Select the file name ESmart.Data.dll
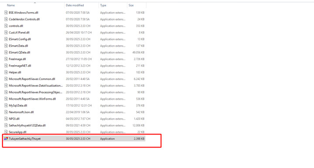The height and width of the screenshot is (168, 314). coord(18,46)
